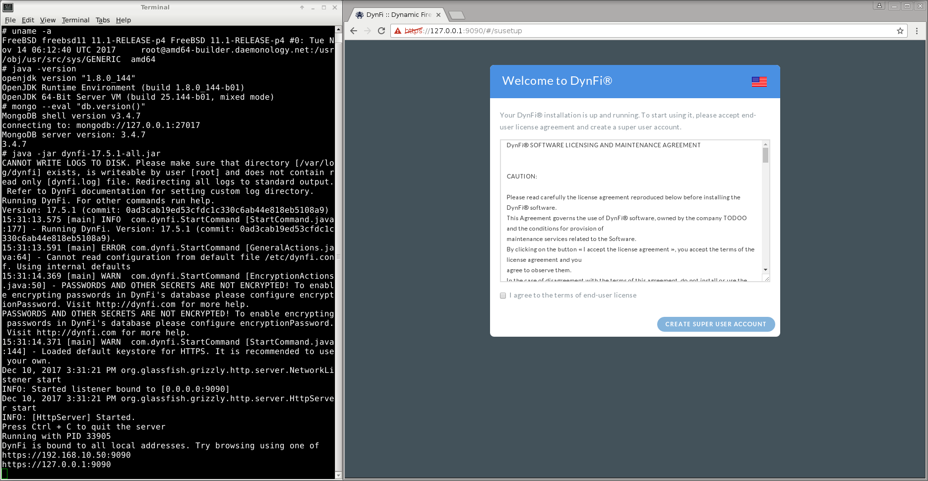Click the Terminal window icon in title bar

(x=8, y=7)
